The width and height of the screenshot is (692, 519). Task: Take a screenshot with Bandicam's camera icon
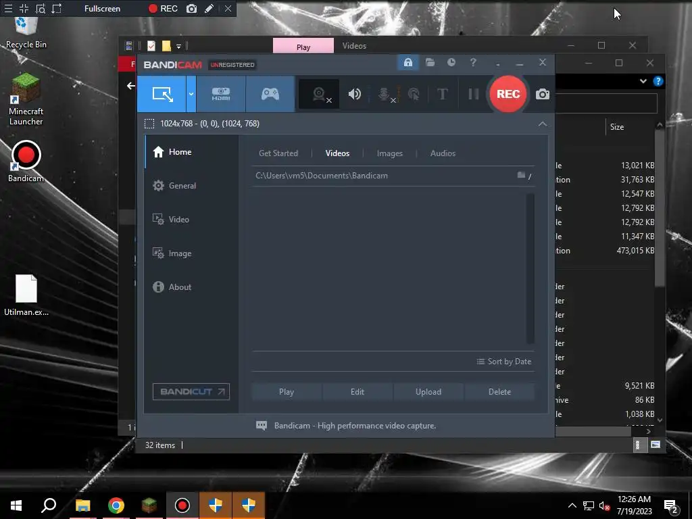click(x=543, y=94)
